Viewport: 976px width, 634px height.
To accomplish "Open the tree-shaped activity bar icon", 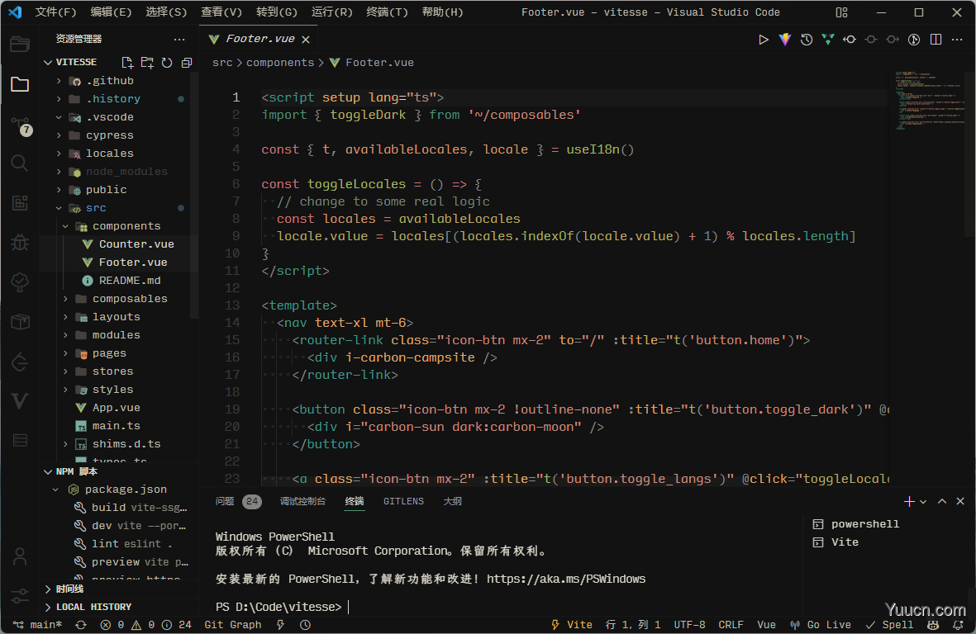I will point(20,282).
